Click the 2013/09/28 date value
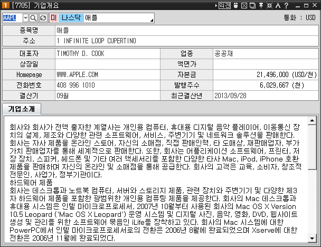 [230, 96]
